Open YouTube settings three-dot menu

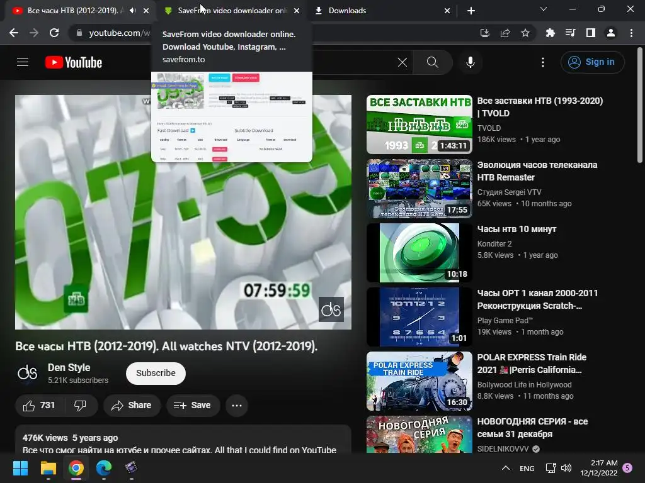(x=542, y=62)
